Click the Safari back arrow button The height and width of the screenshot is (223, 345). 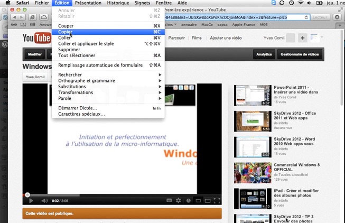pyautogui.click(x=14, y=17)
